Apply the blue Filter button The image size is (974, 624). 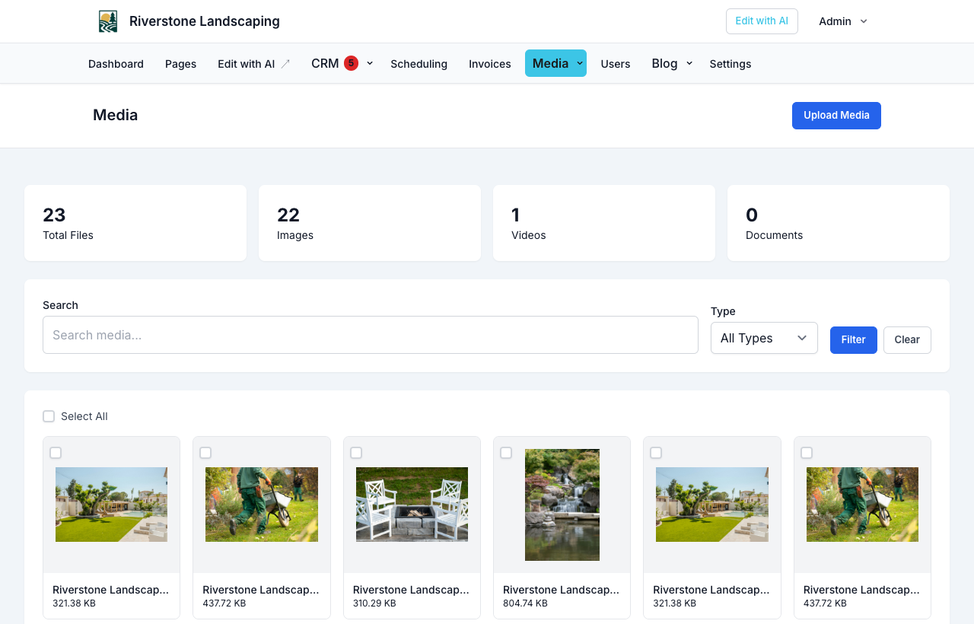point(854,340)
